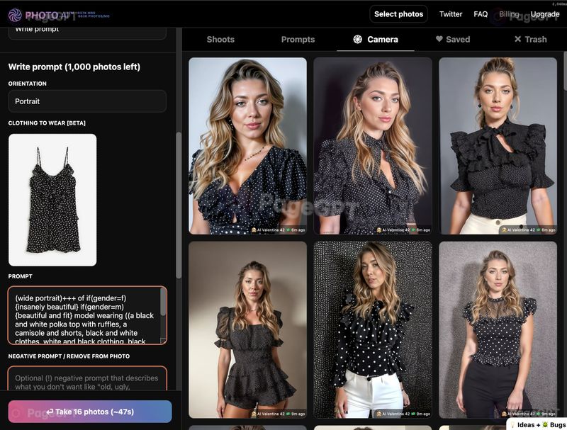Open the photo with updo and black ruffled blouse

point(498,146)
